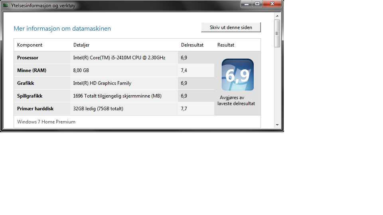
Task: Click the 'Windows 7 Home Premium' text
Action: 46,122
